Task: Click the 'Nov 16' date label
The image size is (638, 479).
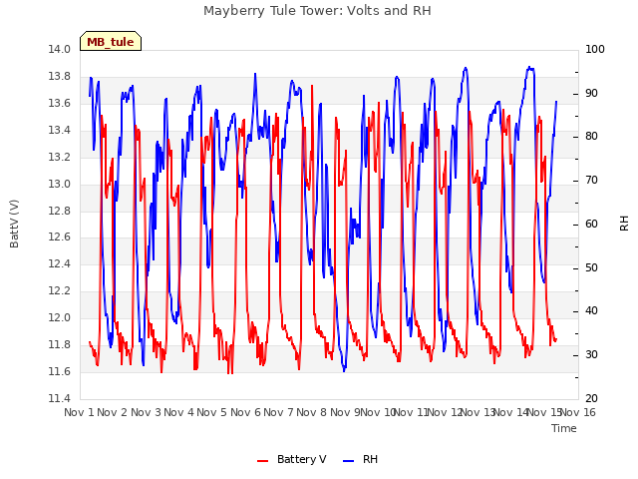Action: point(578,412)
